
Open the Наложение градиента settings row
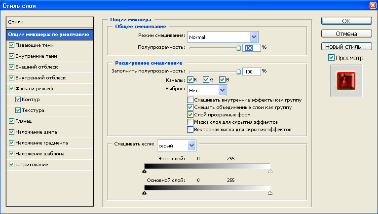point(50,143)
